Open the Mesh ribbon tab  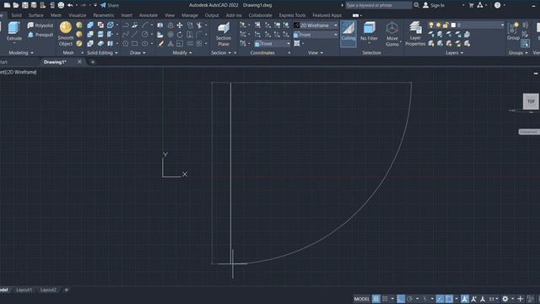point(56,15)
